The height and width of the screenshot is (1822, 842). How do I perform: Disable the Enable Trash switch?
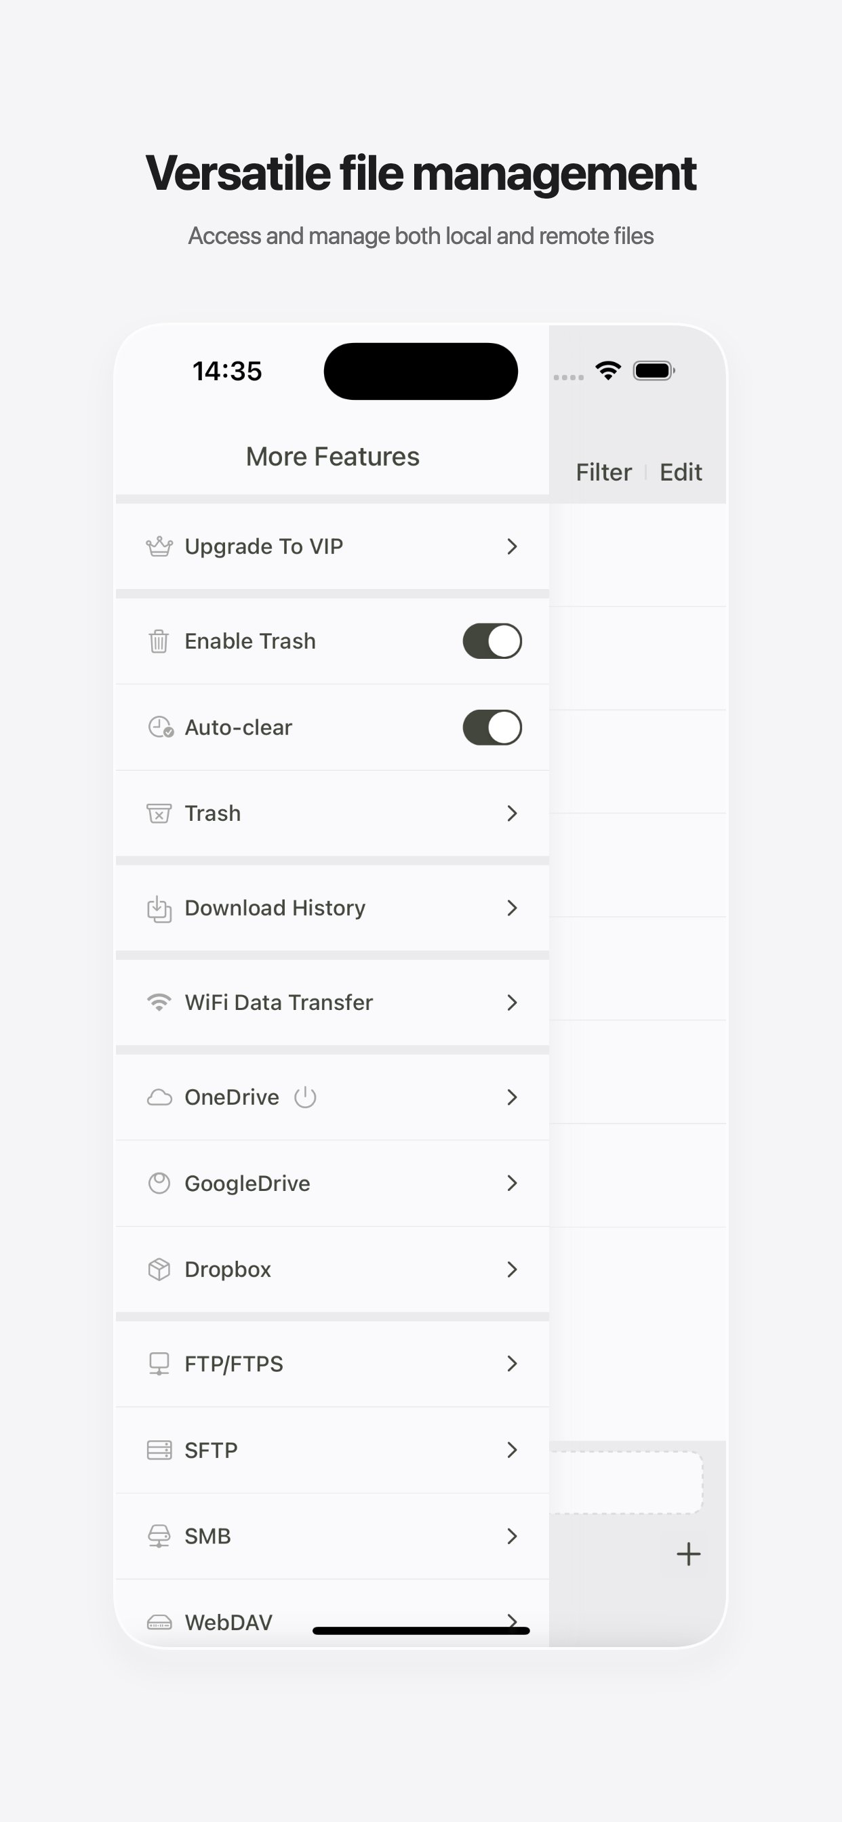[x=492, y=641]
